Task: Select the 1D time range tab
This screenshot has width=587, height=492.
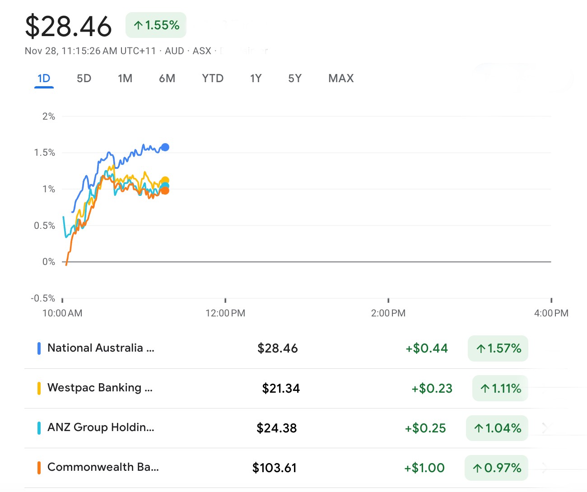Action: click(x=44, y=79)
